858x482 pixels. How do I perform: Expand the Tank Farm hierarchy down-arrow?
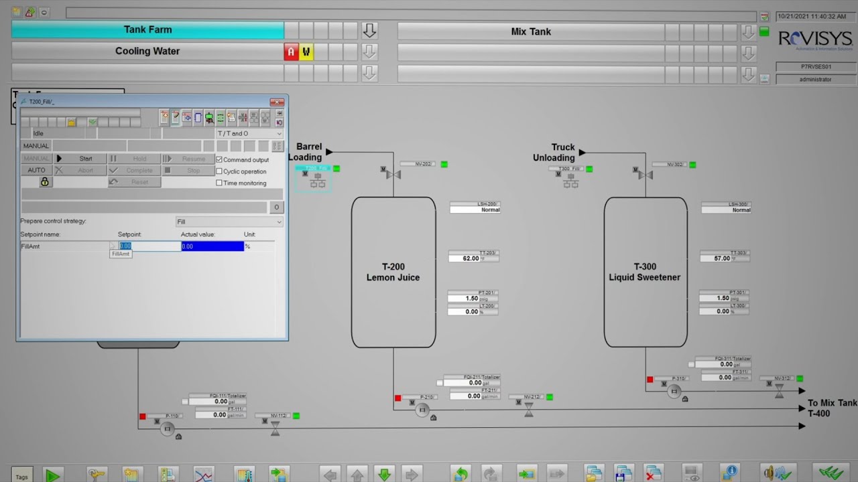point(369,31)
